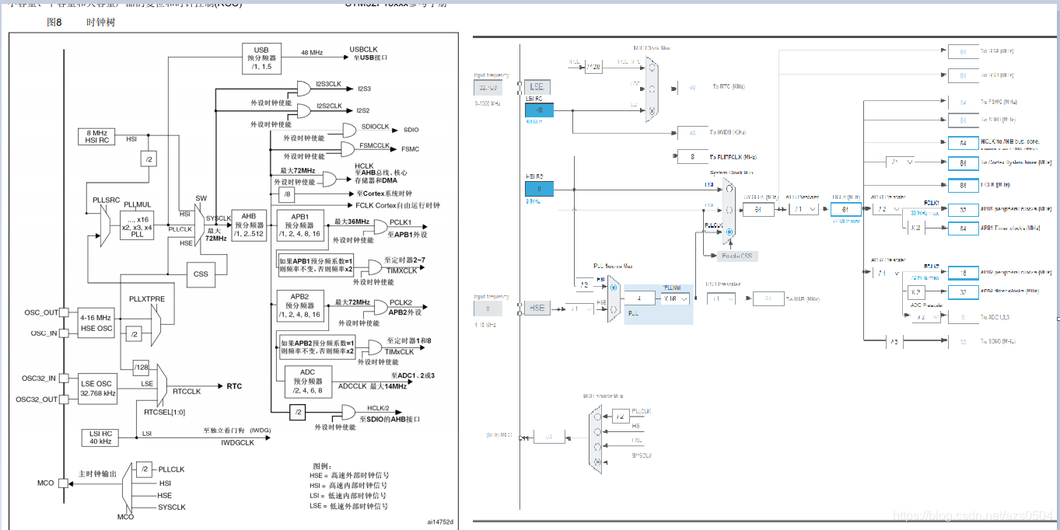1060x530 pixels.
Task: Click the To ADC1,2,3 output field
Action: 963,317
